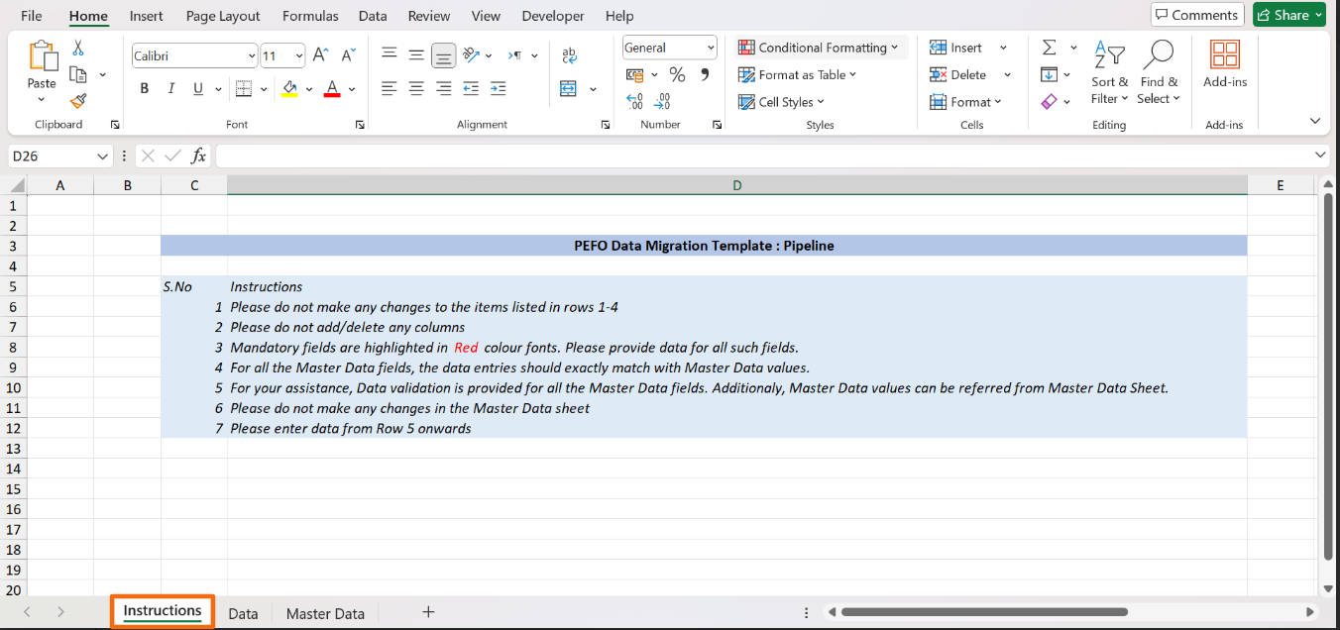Open the Master Data sheet tab
Screen dimensions: 1340x630
pos(325,613)
